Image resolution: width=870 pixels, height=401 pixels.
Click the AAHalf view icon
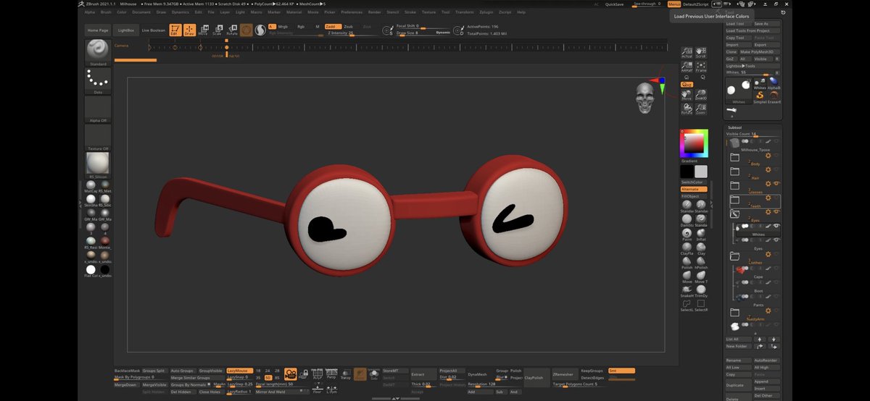pos(687,67)
